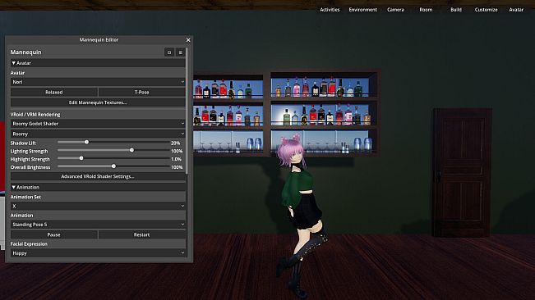Click the T-Pose button

click(x=141, y=92)
